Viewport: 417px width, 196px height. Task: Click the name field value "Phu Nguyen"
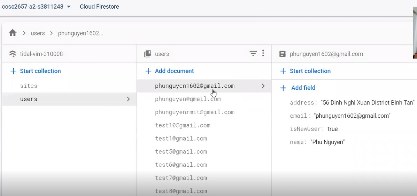[327, 142]
